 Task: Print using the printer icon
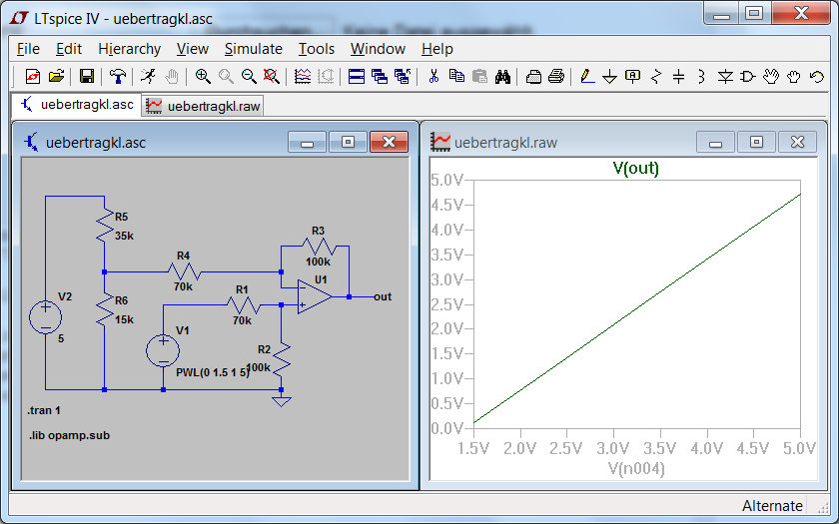coord(556,77)
